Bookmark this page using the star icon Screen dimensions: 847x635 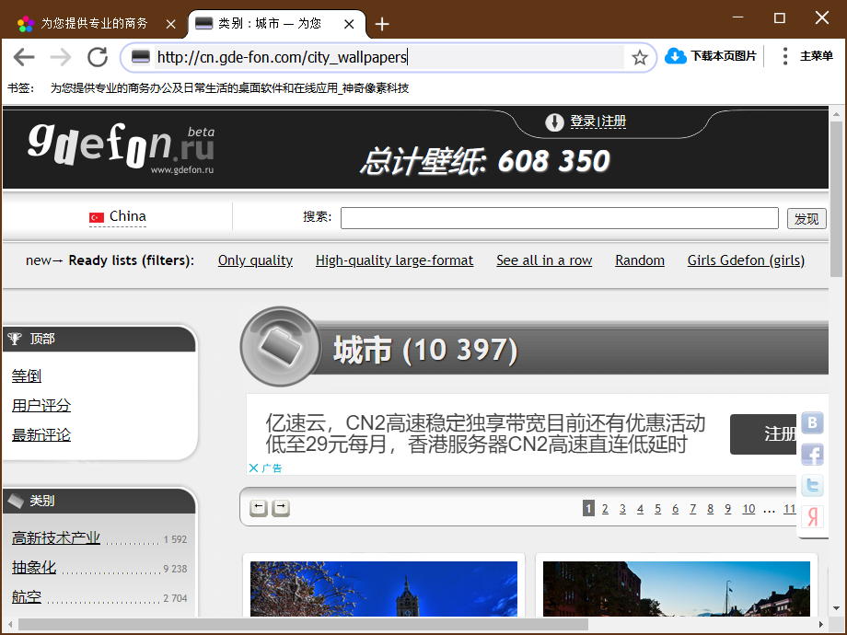point(639,56)
